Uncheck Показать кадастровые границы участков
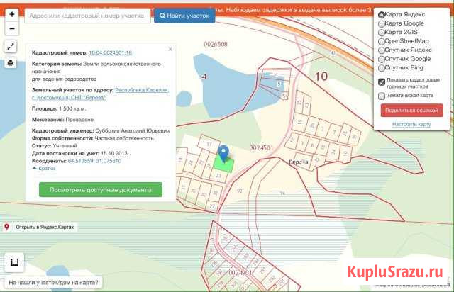 382,82
